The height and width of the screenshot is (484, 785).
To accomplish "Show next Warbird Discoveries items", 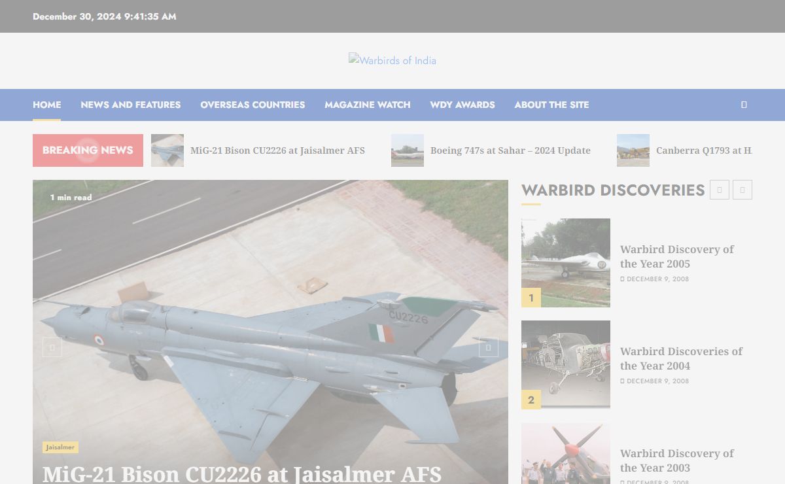I will [742, 190].
